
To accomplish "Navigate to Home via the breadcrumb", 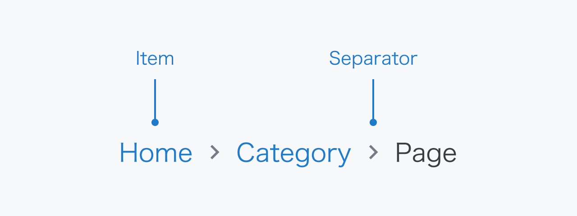I will click(x=156, y=153).
